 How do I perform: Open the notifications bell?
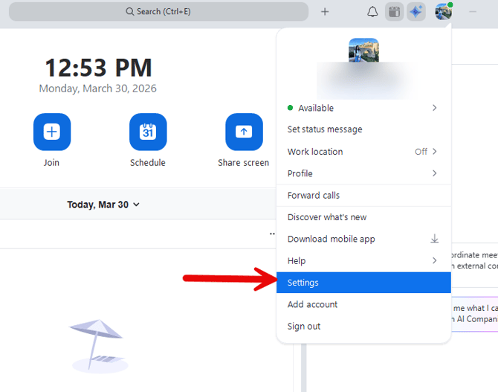pos(372,12)
